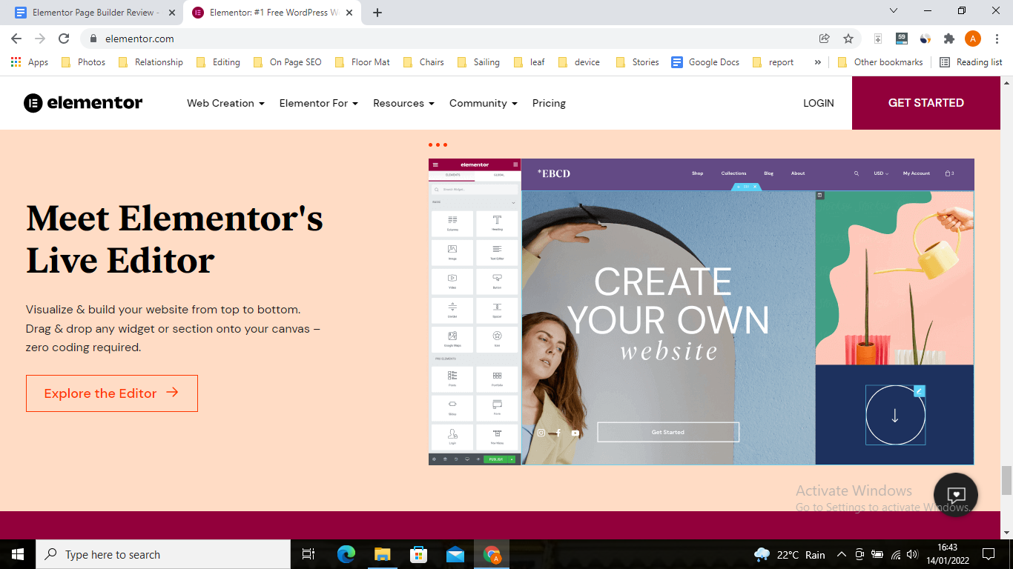Click the multicolored circle extension icon

tap(925, 39)
